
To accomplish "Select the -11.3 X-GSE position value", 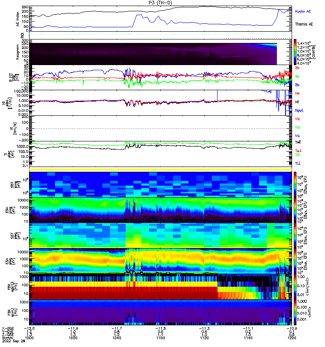I will click(x=204, y=328).
